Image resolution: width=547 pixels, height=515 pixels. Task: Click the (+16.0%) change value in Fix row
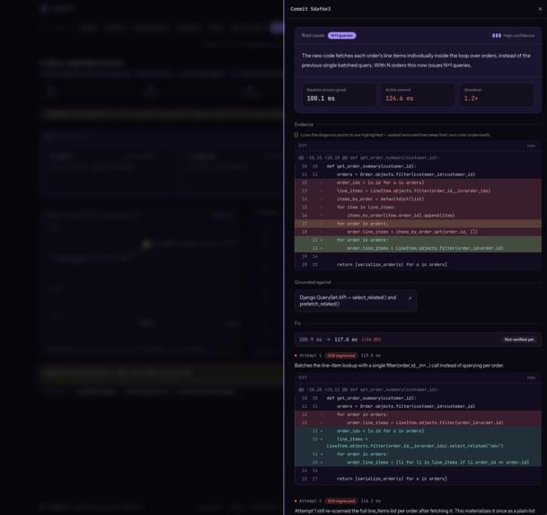tap(371, 340)
